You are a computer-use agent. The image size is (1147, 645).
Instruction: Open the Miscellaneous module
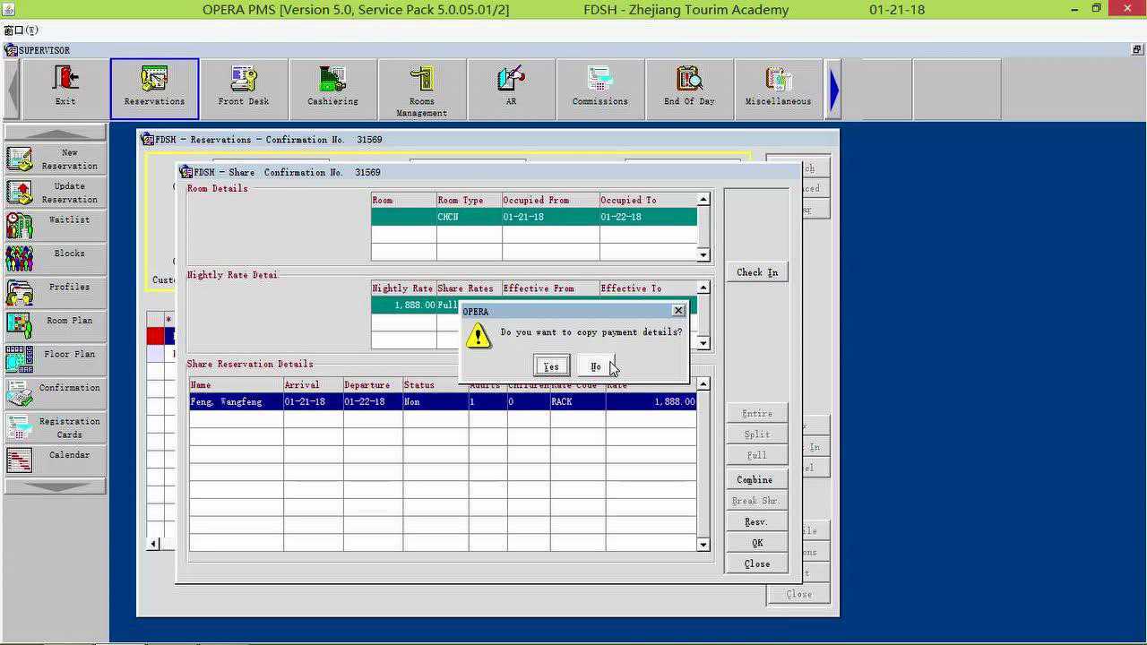pyautogui.click(x=778, y=88)
